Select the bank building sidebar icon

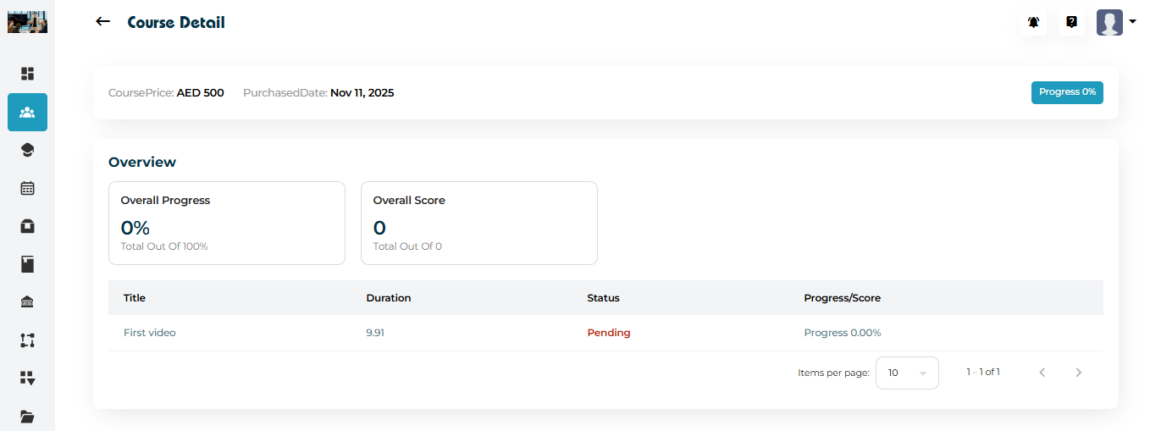pos(27,302)
